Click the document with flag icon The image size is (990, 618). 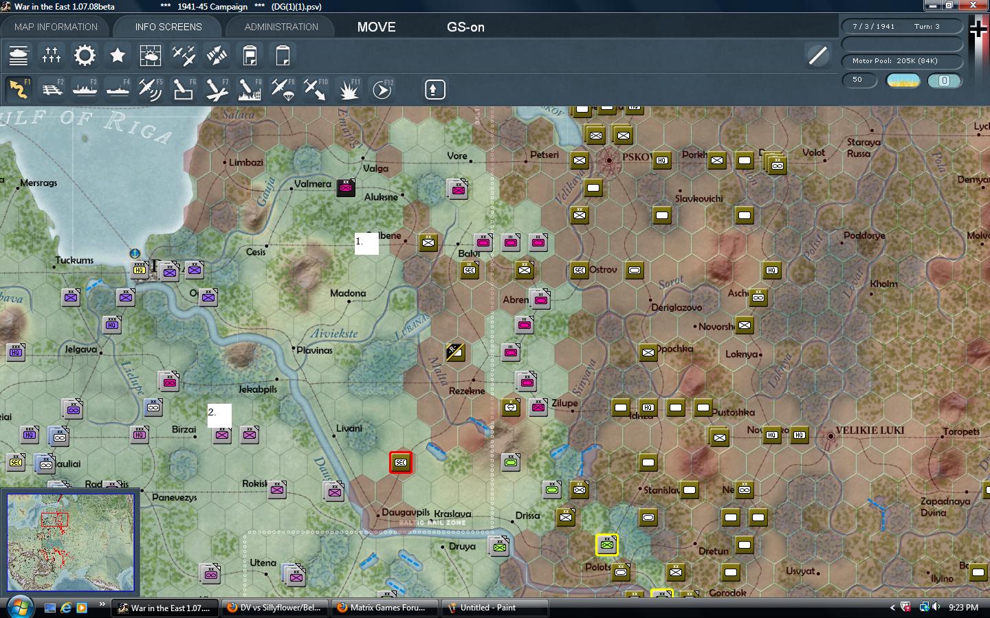point(250,56)
